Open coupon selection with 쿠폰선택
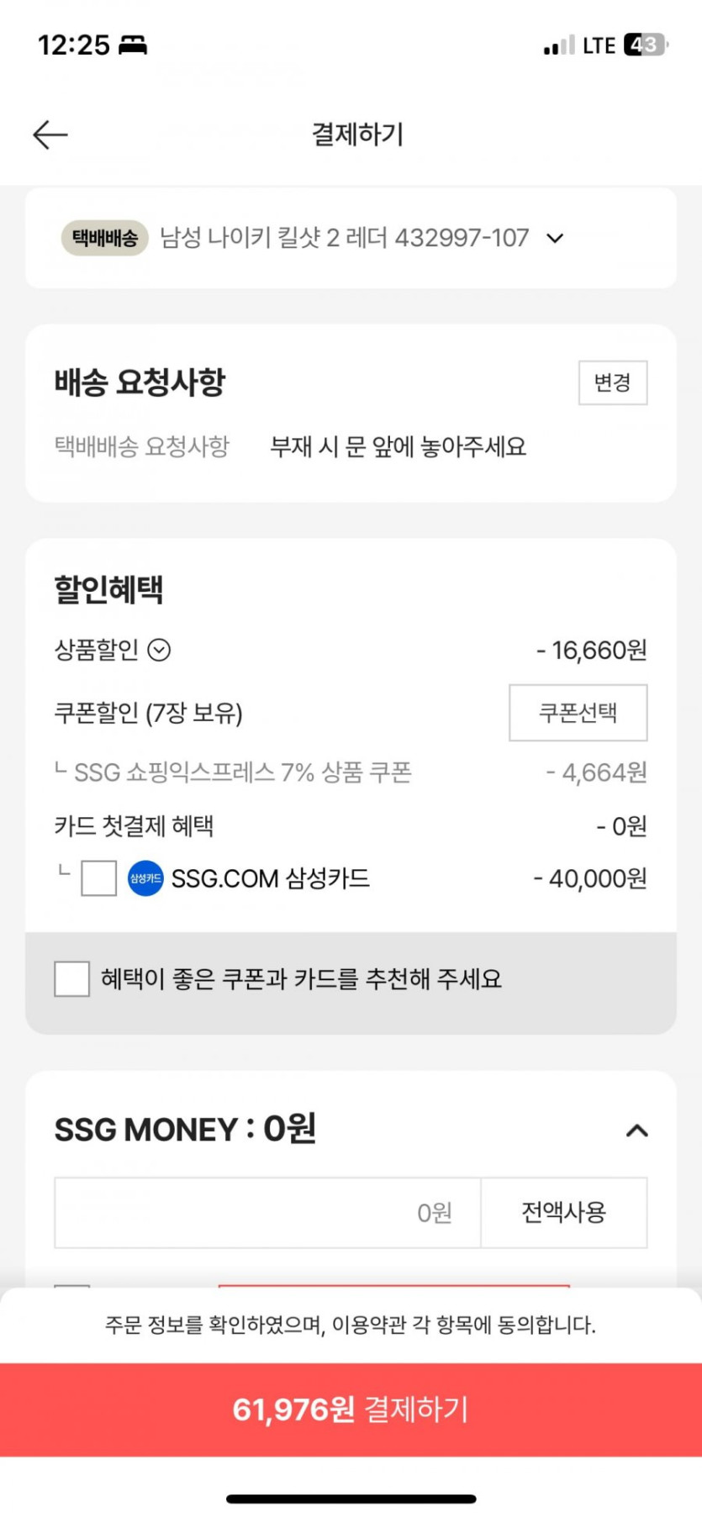 pos(578,713)
